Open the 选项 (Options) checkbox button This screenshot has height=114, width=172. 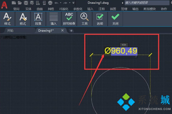tap(100, 19)
